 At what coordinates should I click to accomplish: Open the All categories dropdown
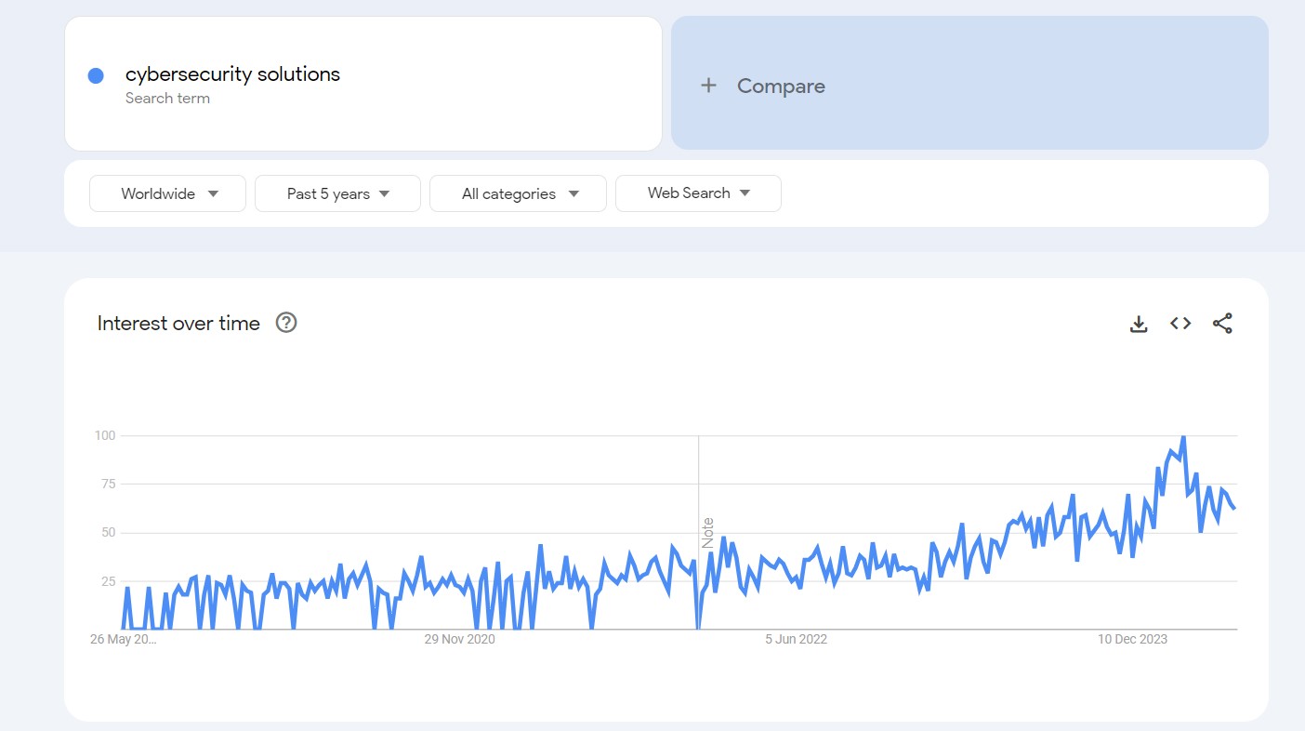[x=518, y=193]
